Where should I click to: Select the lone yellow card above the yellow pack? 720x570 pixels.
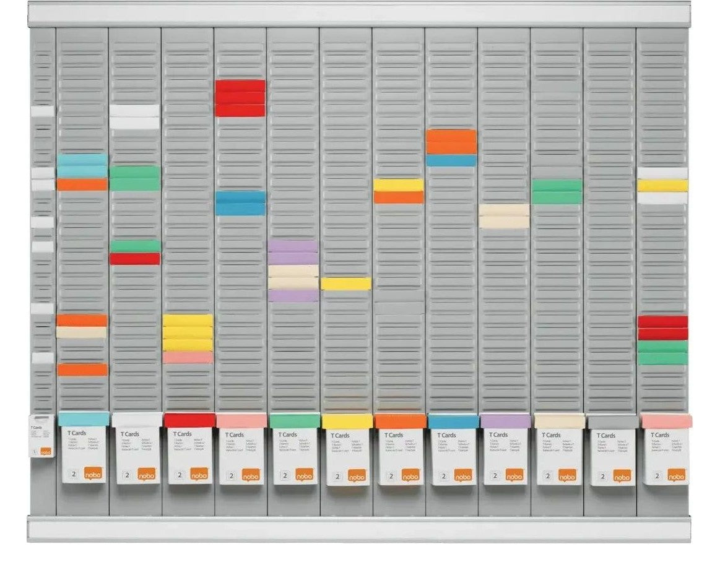[x=346, y=283]
